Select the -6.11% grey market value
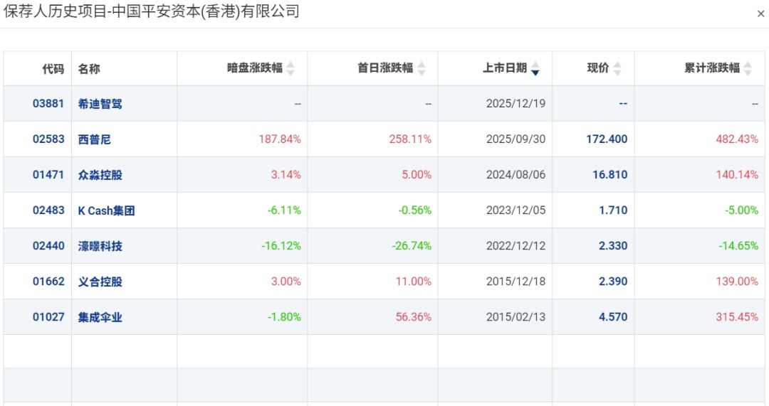 284,210
